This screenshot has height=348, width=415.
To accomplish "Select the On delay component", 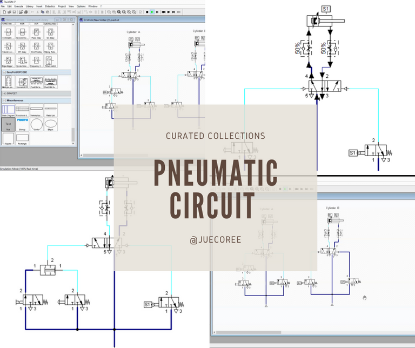I will tap(50, 33).
